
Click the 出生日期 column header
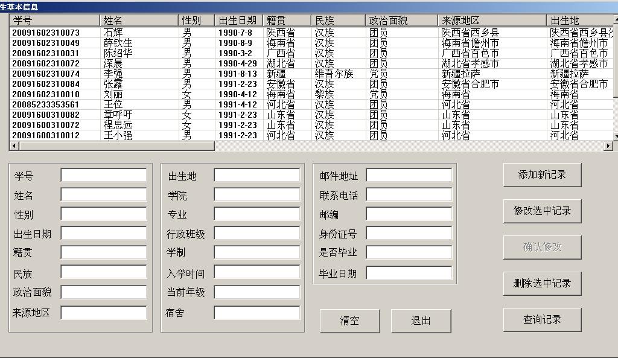(238, 21)
